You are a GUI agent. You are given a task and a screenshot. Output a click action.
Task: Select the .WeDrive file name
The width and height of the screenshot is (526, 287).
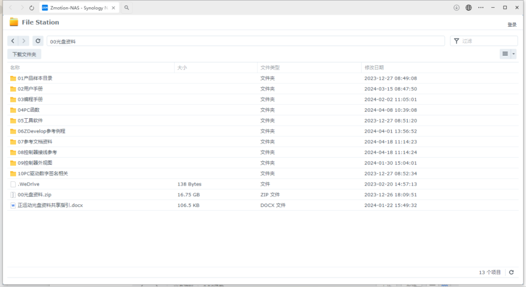coord(29,184)
